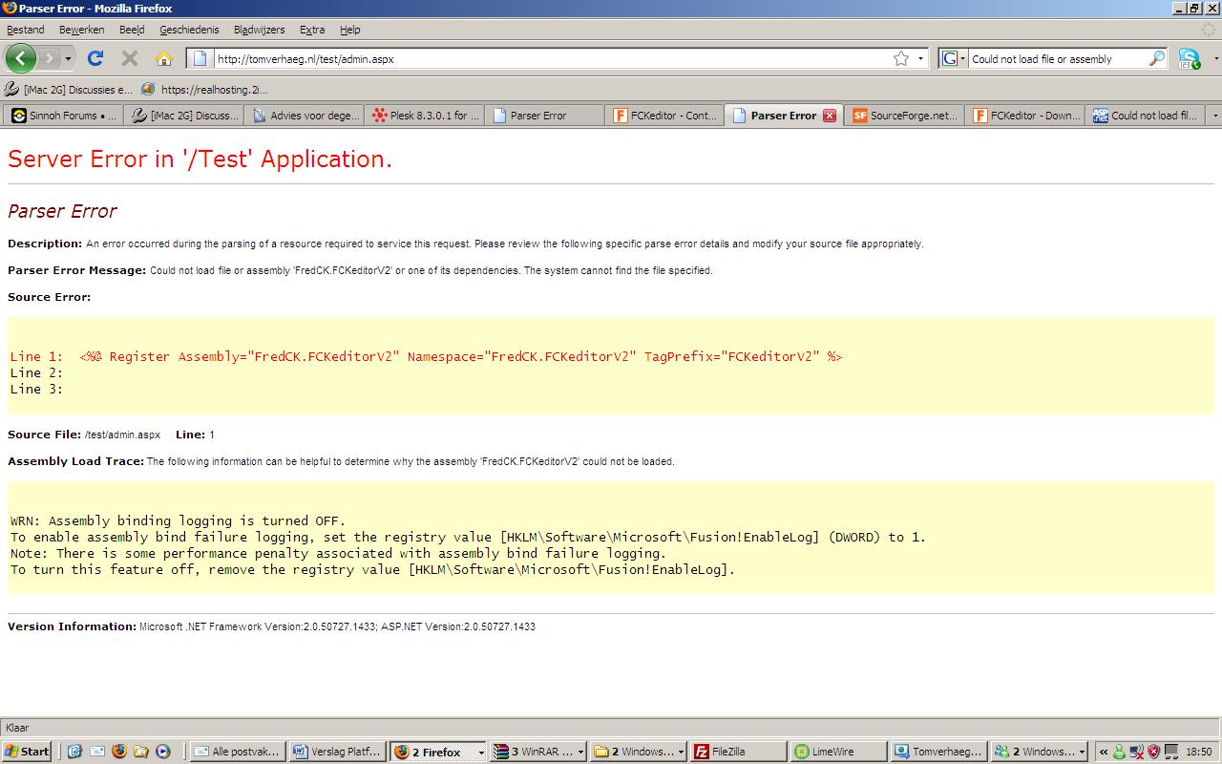1222x764 pixels.
Task: Open the Bestand menu
Action: tap(26, 30)
